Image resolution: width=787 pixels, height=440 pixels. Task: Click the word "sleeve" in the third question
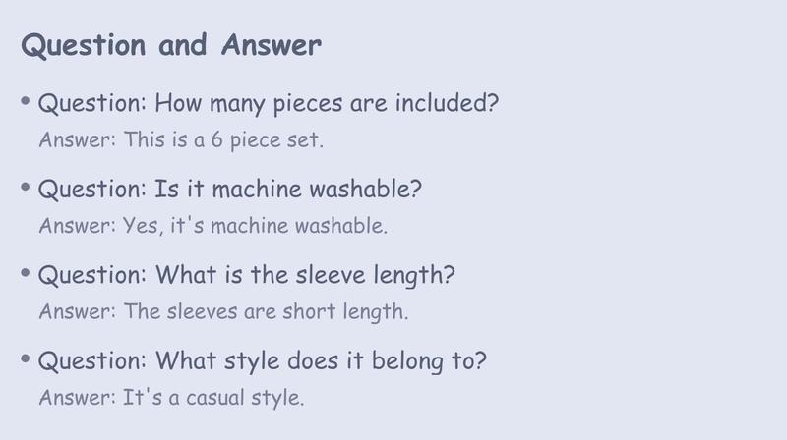pyautogui.click(x=331, y=275)
